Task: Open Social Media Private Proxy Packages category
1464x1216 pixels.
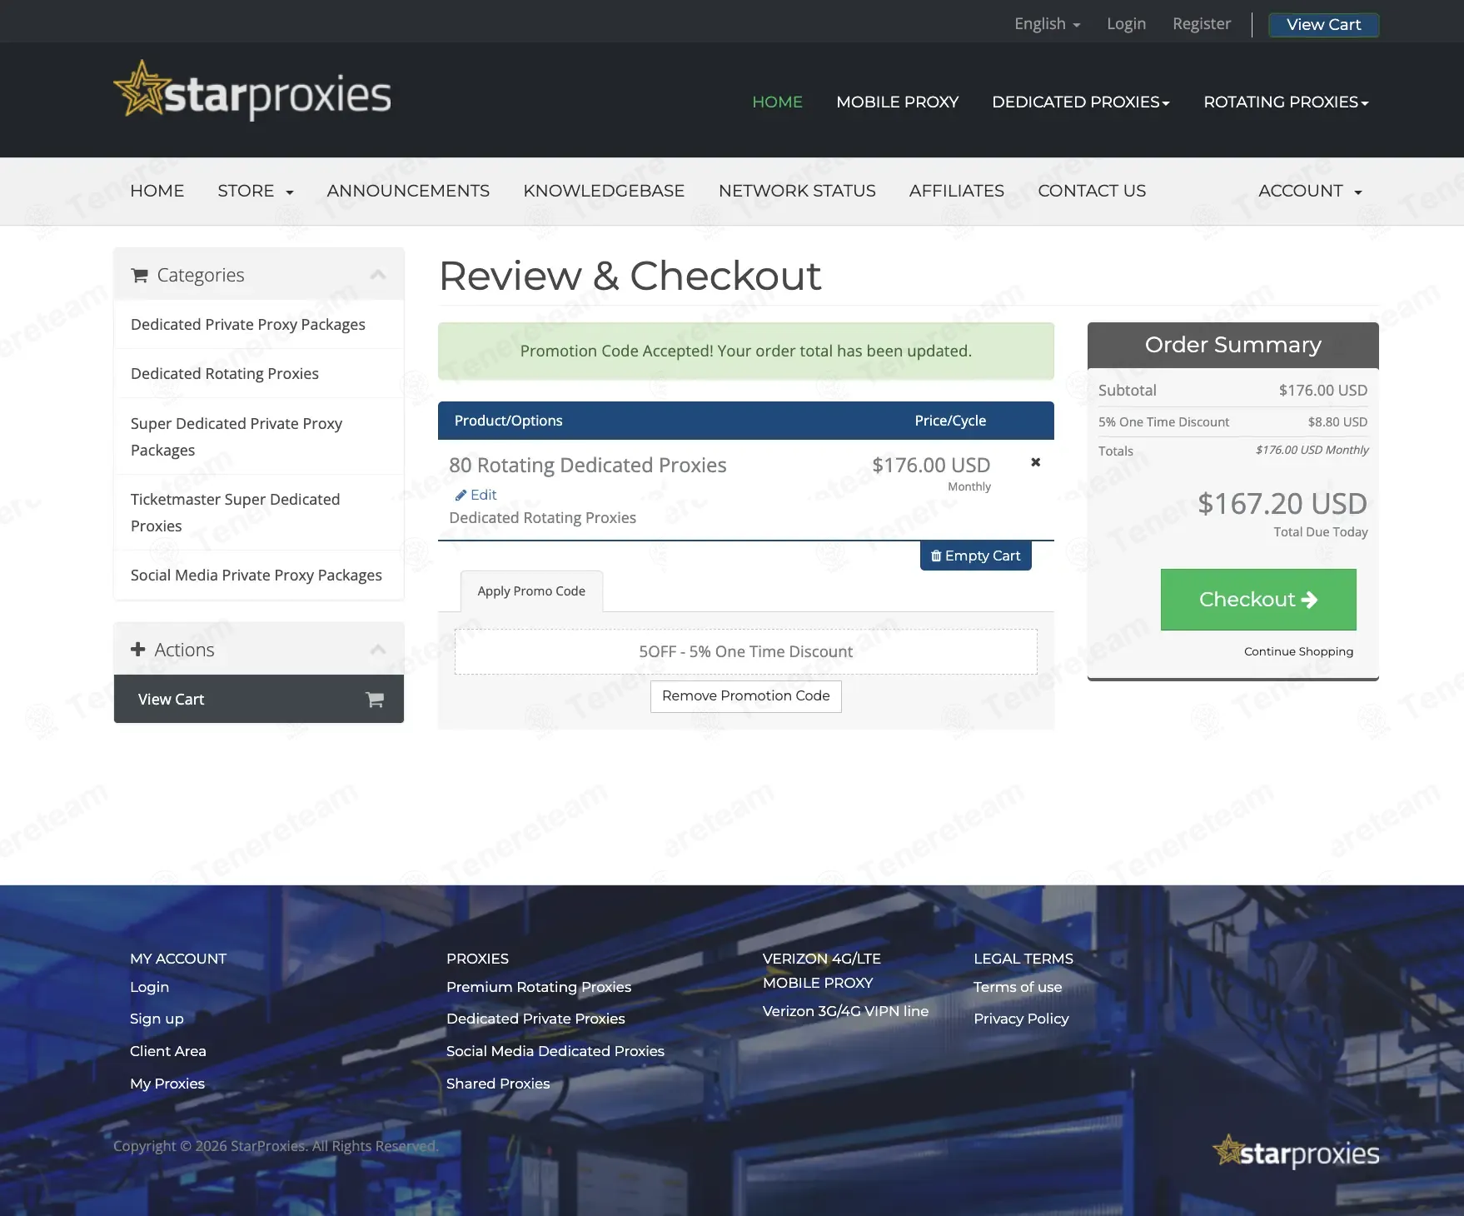Action: pyautogui.click(x=259, y=575)
